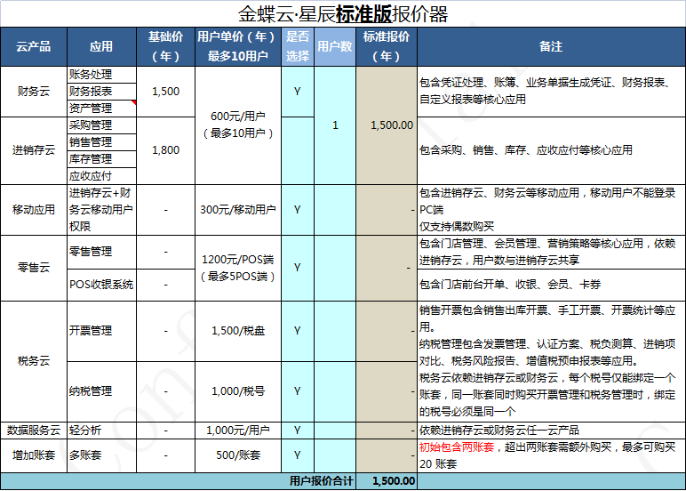Click the 标准报价（年） column header

tap(387, 47)
